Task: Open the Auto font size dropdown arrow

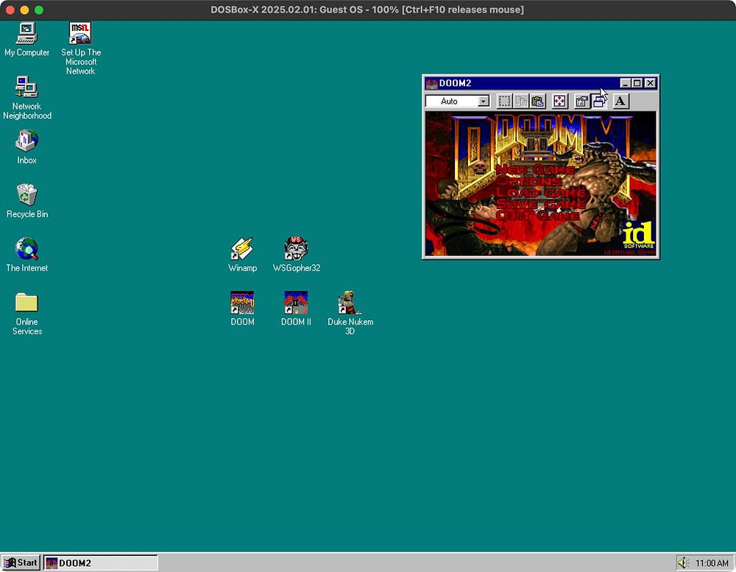Action: click(483, 101)
